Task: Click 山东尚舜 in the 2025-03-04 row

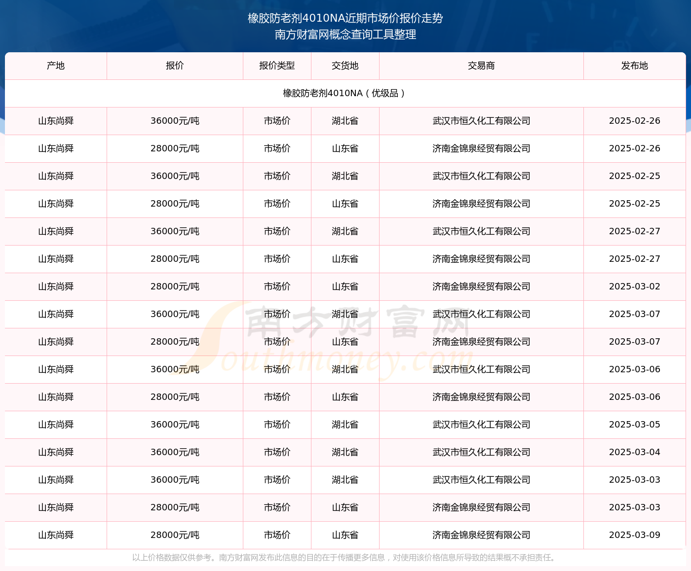Action: [x=56, y=452]
